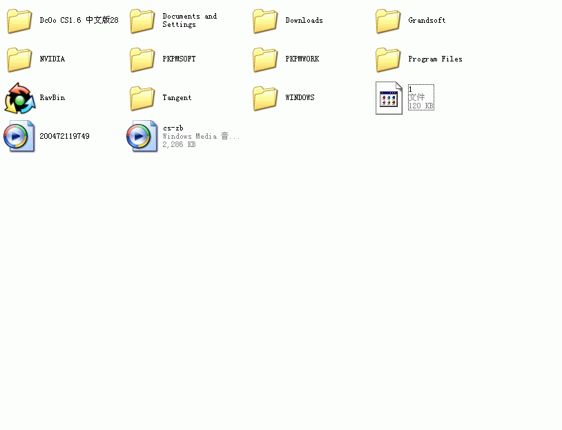Select the cs-zb Windows Media file icon
Image resolution: width=562 pixels, height=430 pixels.
click(x=142, y=136)
